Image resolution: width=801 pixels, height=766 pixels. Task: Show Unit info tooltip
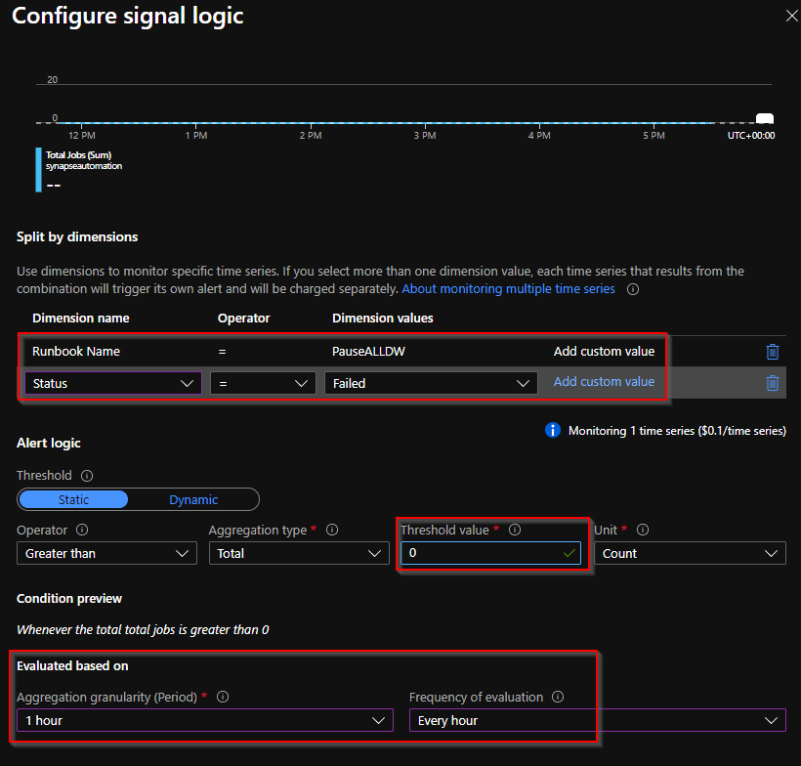coord(643,530)
